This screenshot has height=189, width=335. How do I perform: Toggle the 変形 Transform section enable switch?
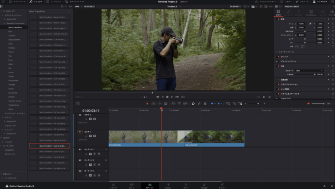(x=278, y=19)
